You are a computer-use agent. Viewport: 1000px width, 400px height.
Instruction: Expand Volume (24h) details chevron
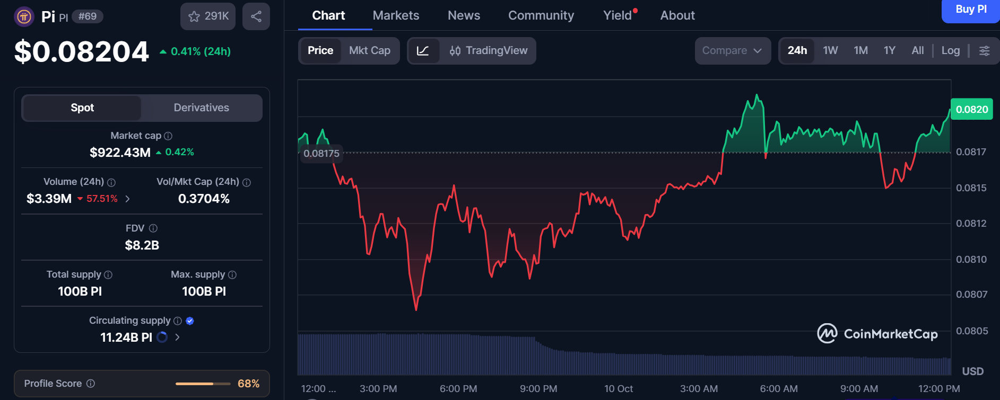(127, 199)
